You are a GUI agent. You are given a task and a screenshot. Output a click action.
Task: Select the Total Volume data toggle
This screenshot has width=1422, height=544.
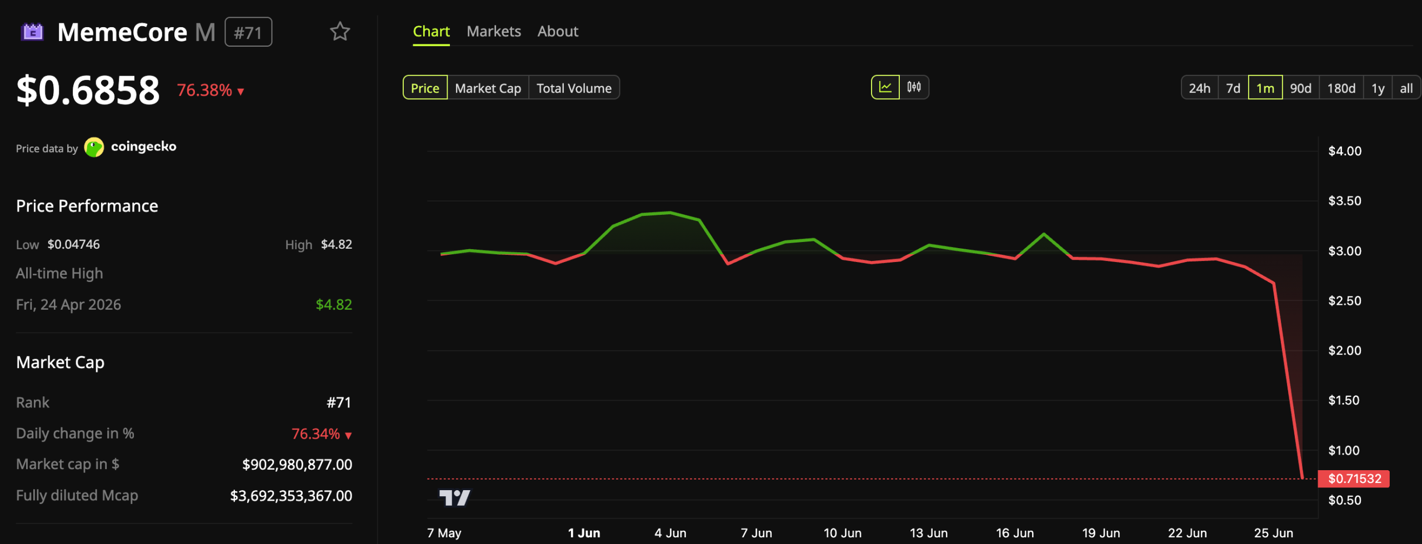(x=574, y=88)
